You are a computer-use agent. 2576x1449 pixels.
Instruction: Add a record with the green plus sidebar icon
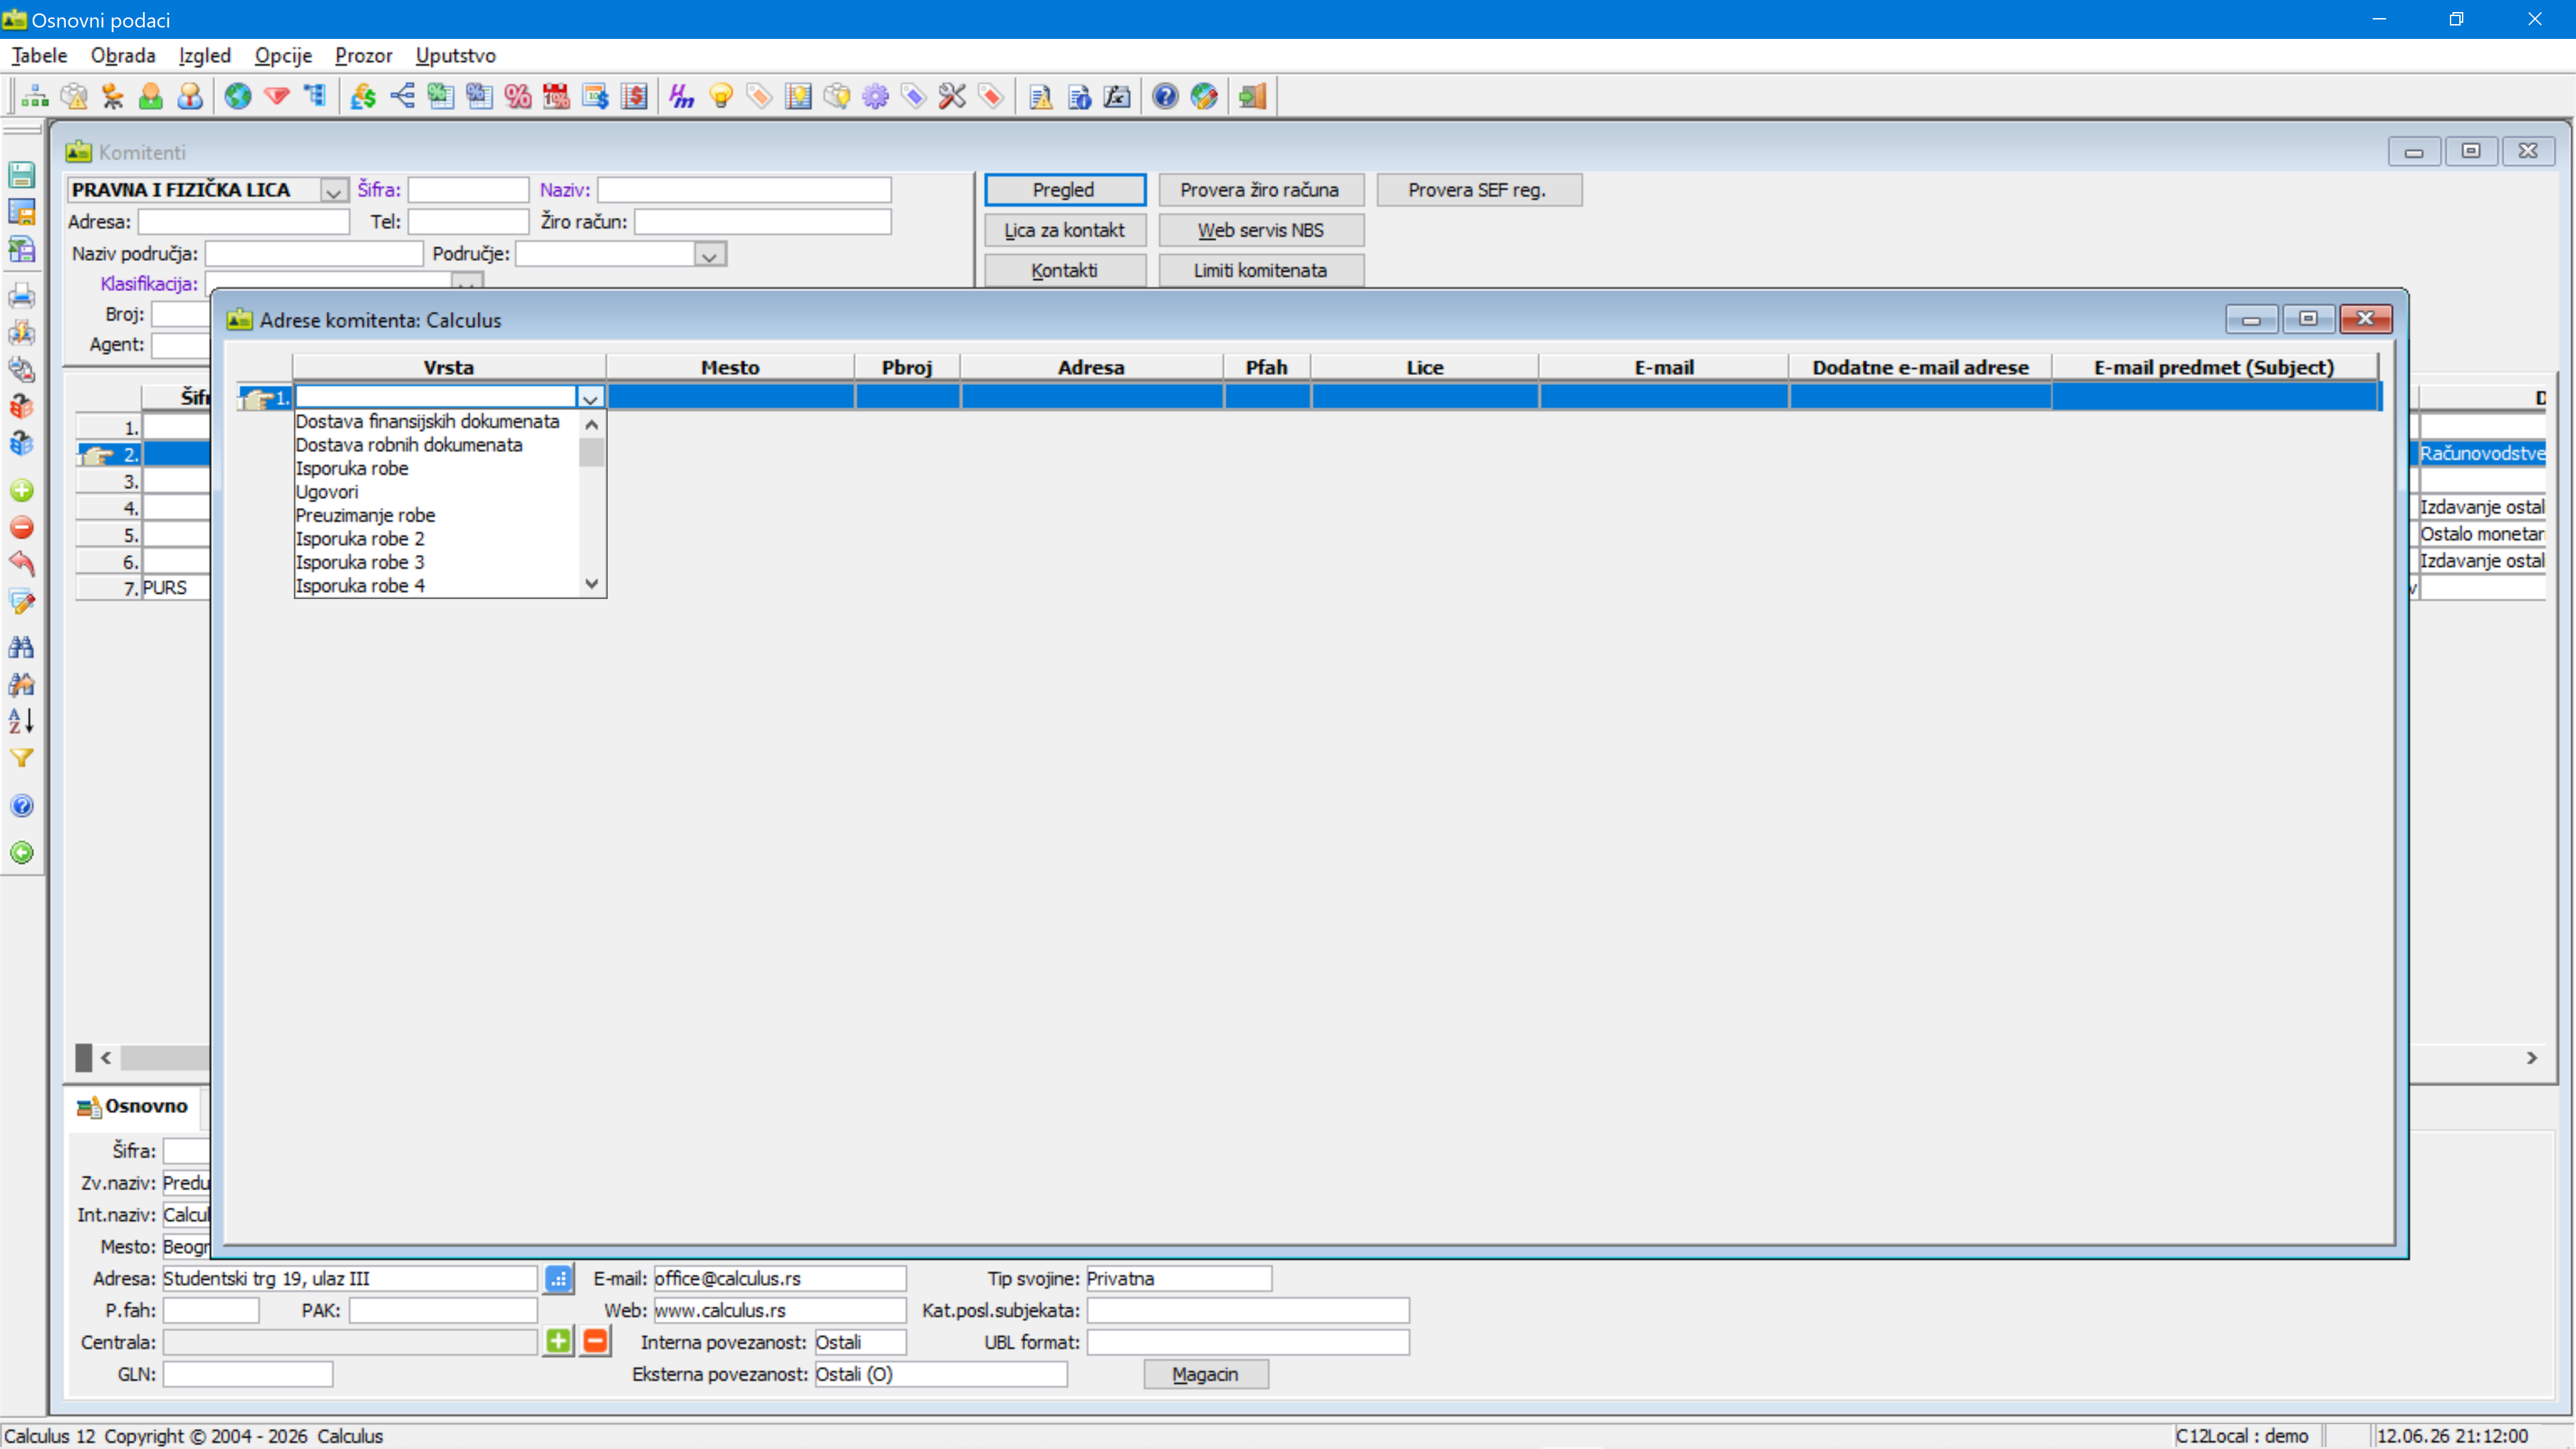(22, 490)
